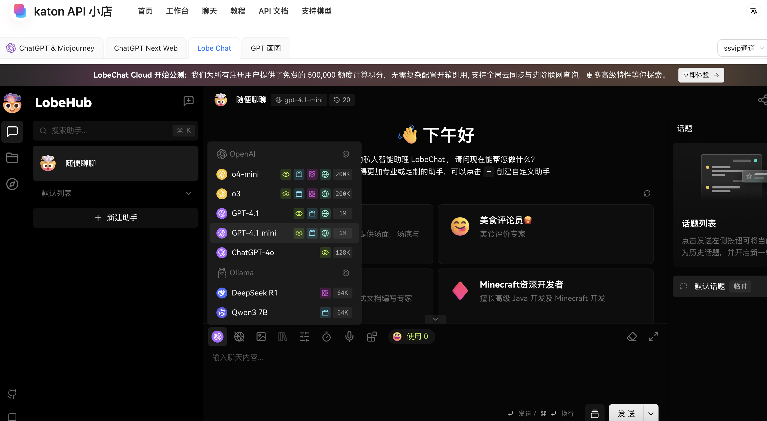The image size is (767, 421).
Task: Click the history timer icon in toolbar
Action: 327,337
